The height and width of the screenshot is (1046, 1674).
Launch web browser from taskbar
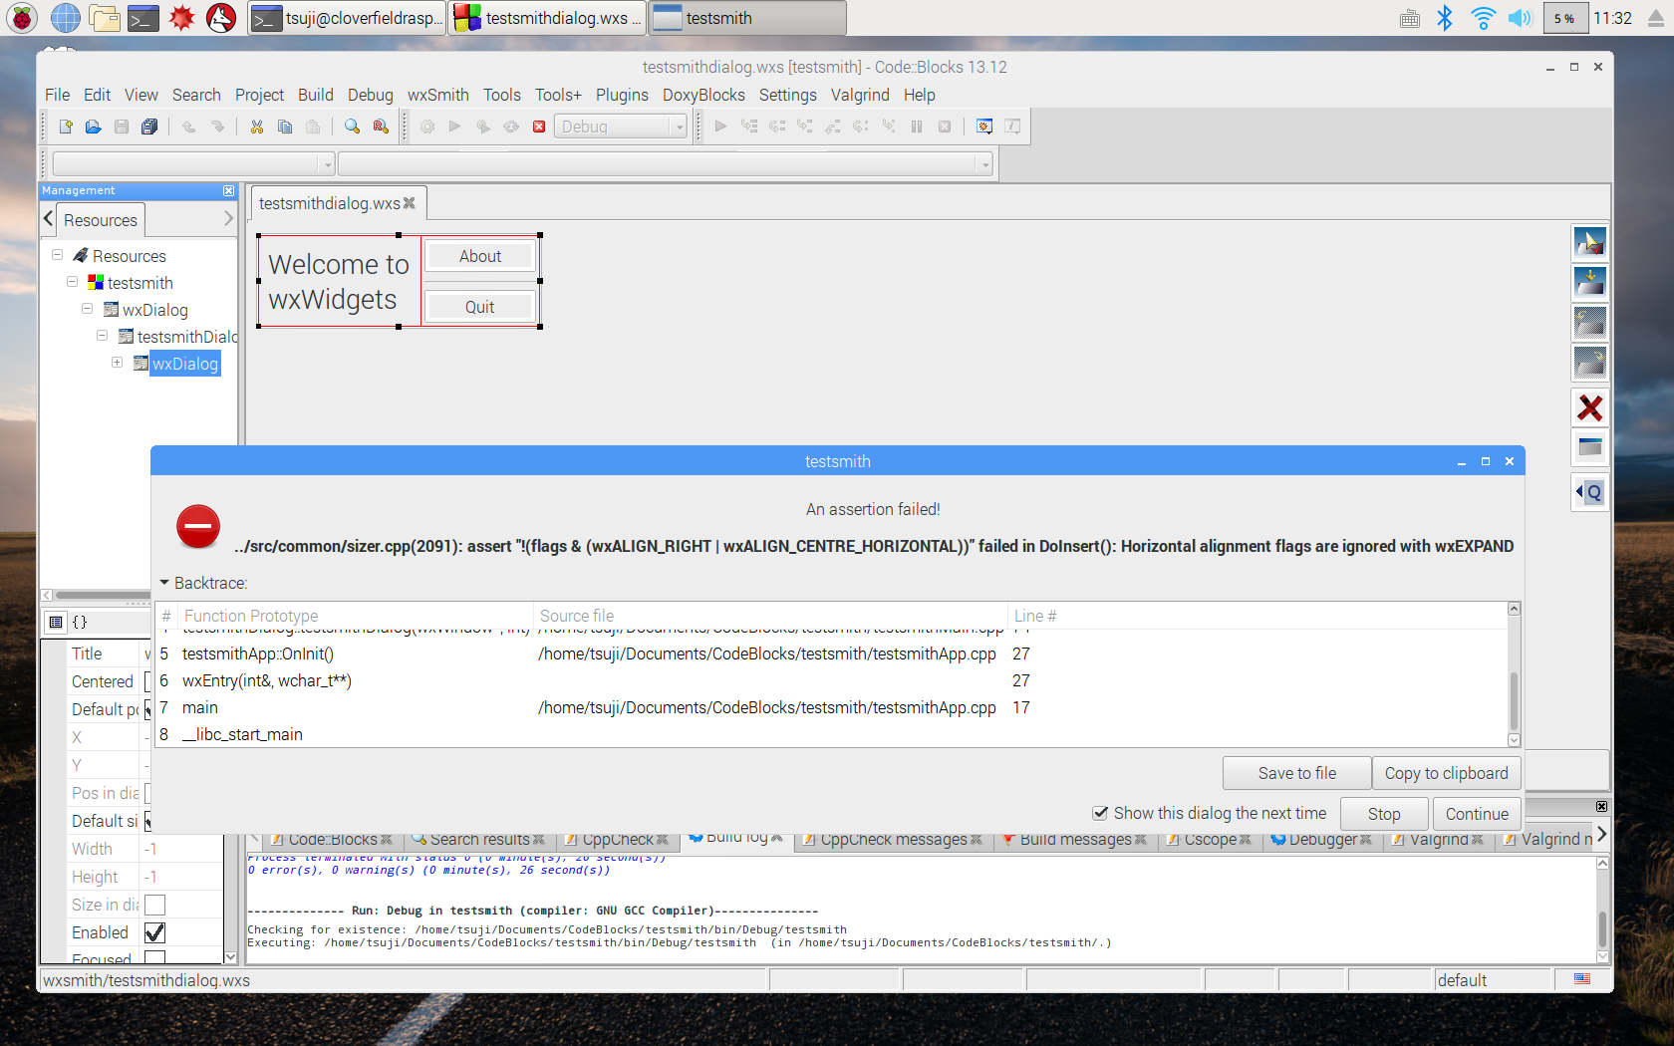click(x=65, y=17)
